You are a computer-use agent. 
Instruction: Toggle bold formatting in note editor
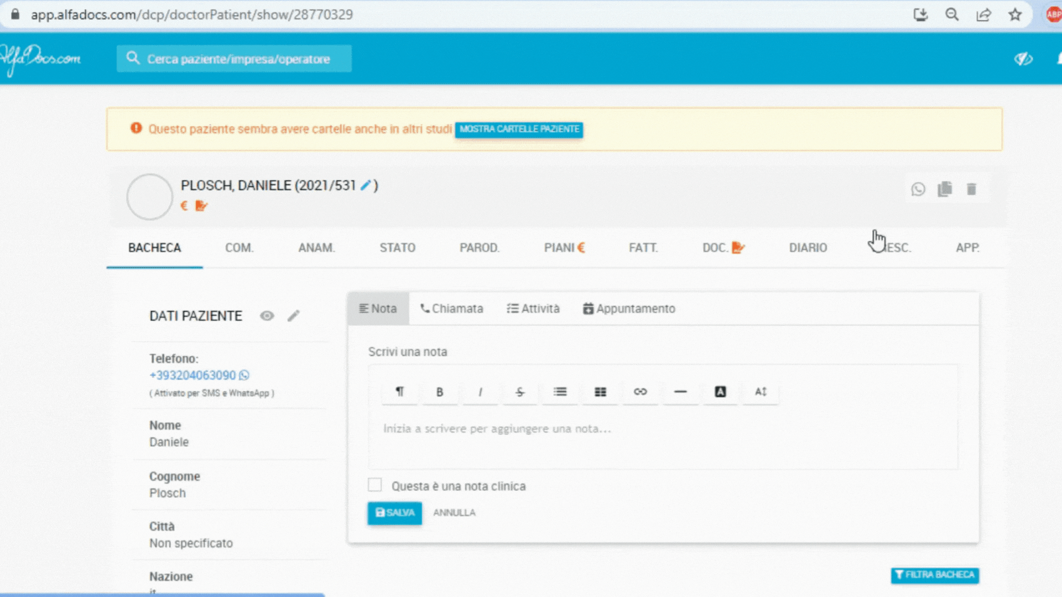(x=440, y=392)
